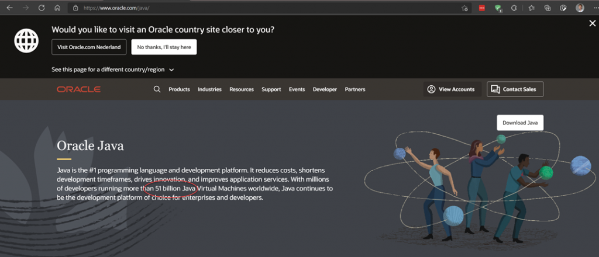The width and height of the screenshot is (599, 257).
Task: Click the globe icon in country banner
Action: pyautogui.click(x=26, y=41)
